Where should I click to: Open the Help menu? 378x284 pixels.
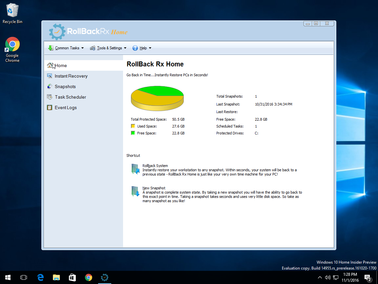coord(142,48)
